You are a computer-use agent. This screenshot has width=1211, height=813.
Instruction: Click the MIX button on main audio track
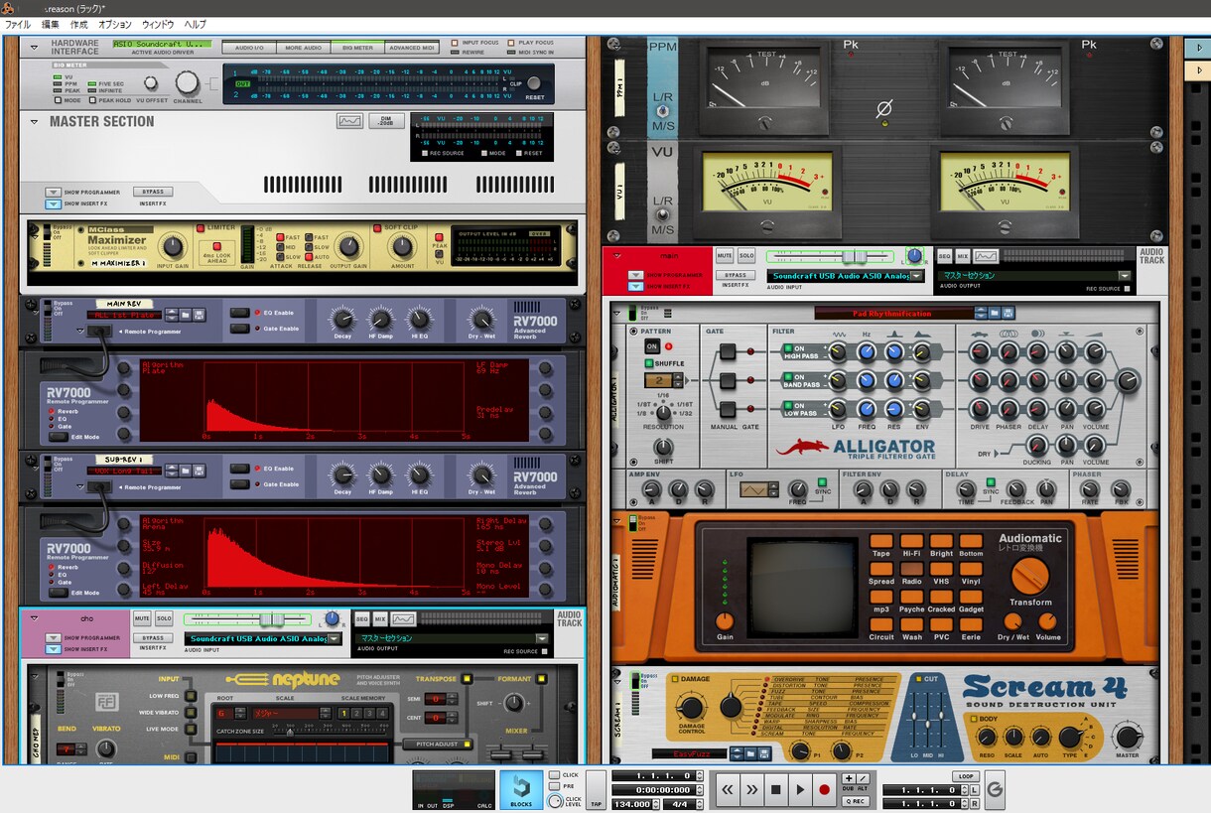point(963,256)
